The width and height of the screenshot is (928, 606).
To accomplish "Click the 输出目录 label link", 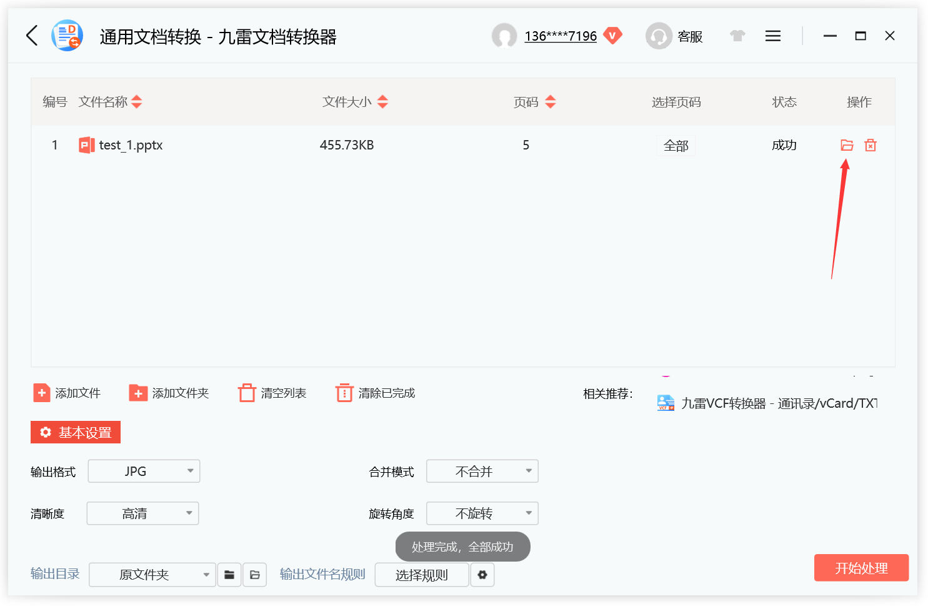I will pos(55,573).
